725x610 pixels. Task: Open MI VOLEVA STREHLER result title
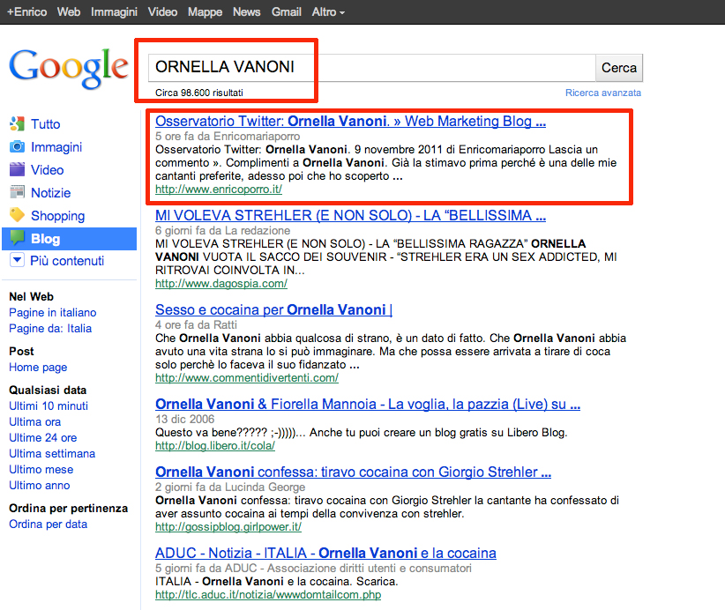click(x=350, y=215)
